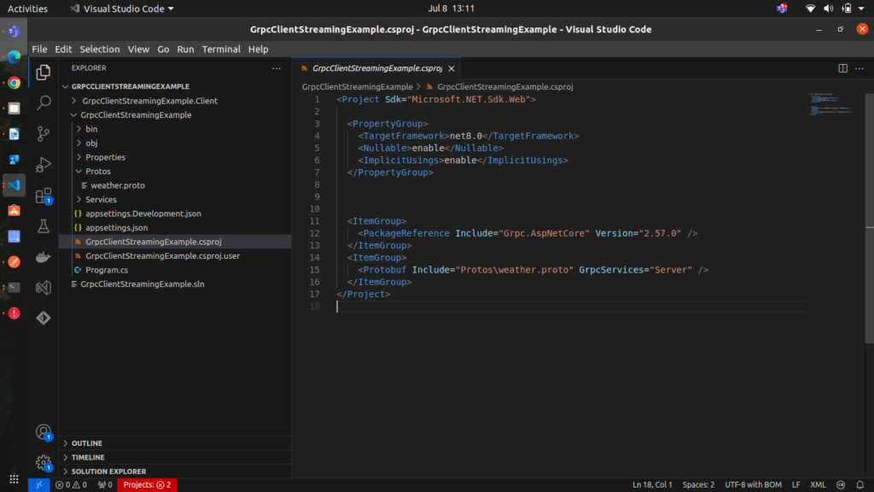This screenshot has width=874, height=492.
Task: Close the GrpcClientStreamingExample.csproj tab
Action: [x=452, y=68]
